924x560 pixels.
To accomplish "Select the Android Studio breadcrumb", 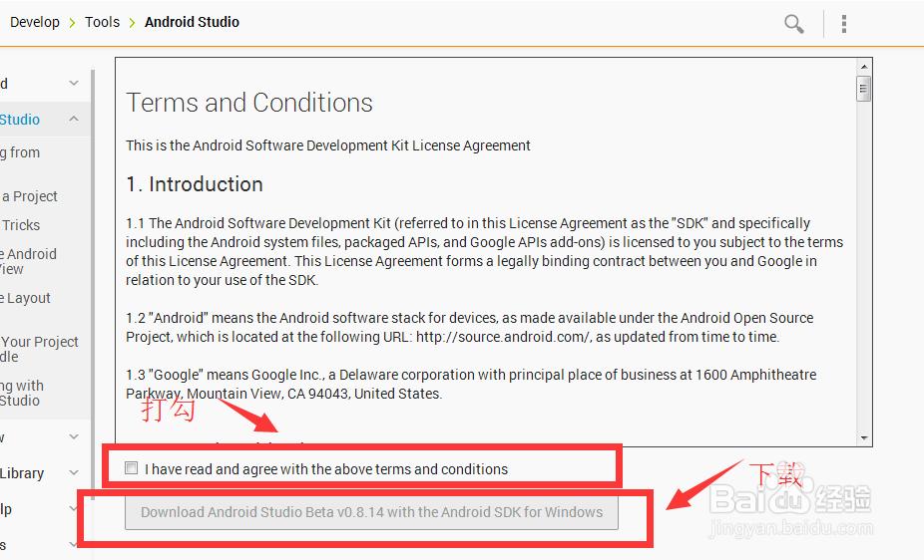I will click(193, 22).
